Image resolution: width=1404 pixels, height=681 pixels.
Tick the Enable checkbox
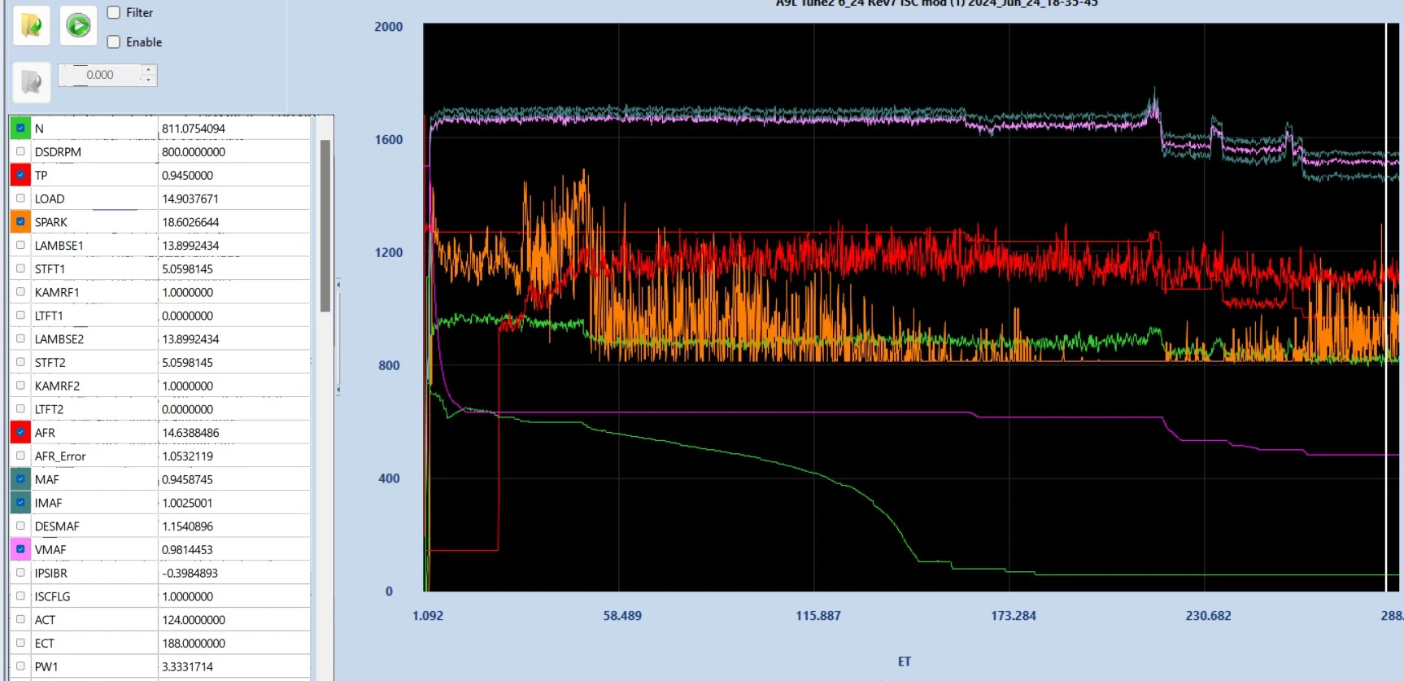[x=114, y=41]
